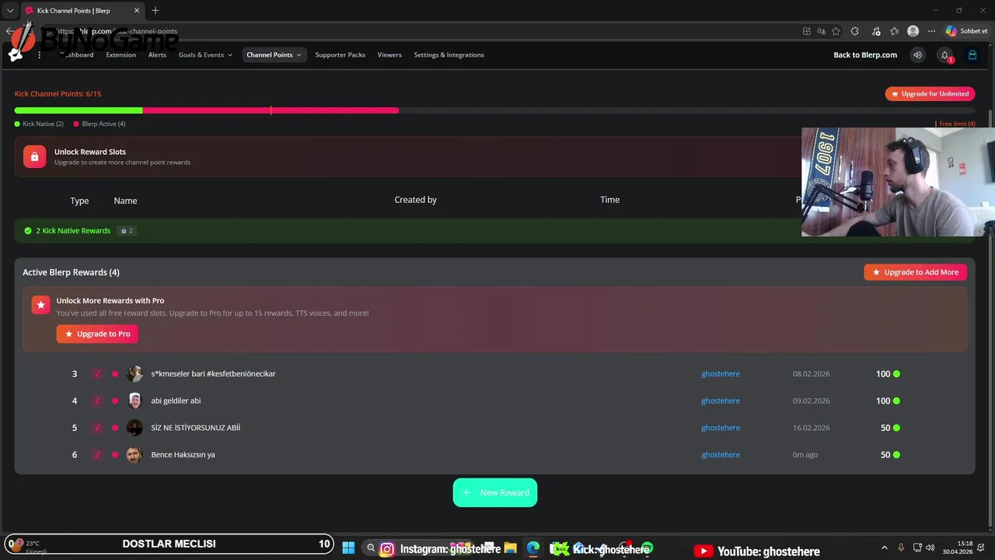Viewport: 995px width, 560px height.
Task: Click avatar of Bence Haksızsın ya reward
Action: pos(134,455)
